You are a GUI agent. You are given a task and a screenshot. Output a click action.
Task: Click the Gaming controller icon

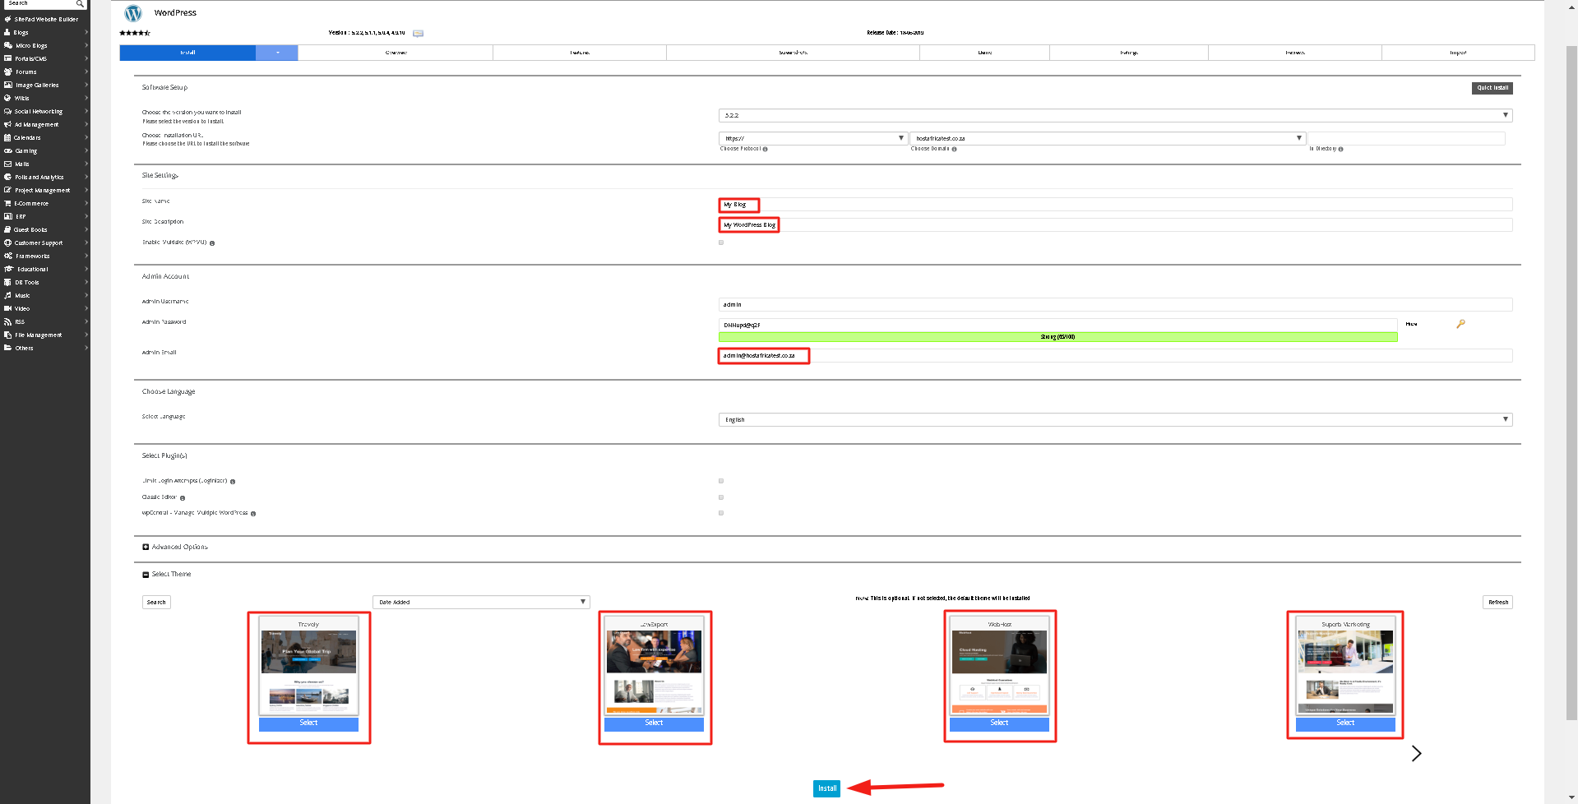point(7,150)
